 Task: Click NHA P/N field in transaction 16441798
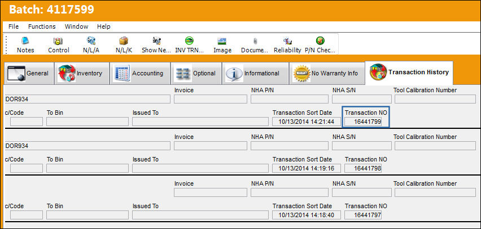pos(289,146)
